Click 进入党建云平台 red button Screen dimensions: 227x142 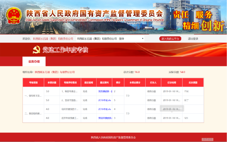click(170, 39)
